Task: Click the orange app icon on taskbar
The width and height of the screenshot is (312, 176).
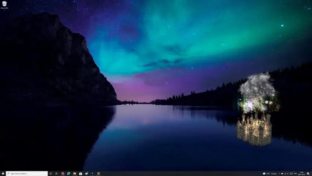Action: point(98,173)
